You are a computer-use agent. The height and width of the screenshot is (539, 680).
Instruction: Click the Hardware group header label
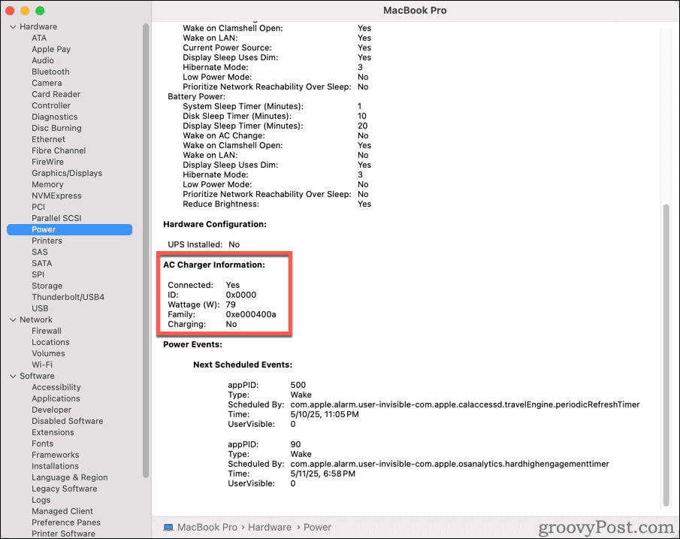click(38, 27)
